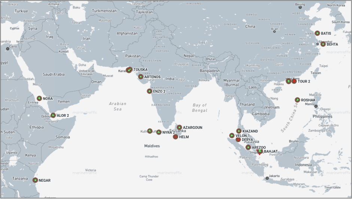Screen dimensions: 352x199
Task: Click the 'South China Sea' label
Action: [x=289, y=117]
